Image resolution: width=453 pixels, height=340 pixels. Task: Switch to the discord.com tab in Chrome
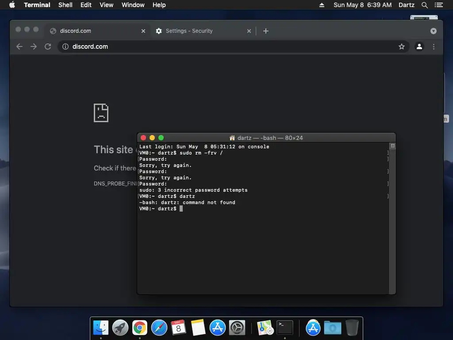pyautogui.click(x=97, y=31)
